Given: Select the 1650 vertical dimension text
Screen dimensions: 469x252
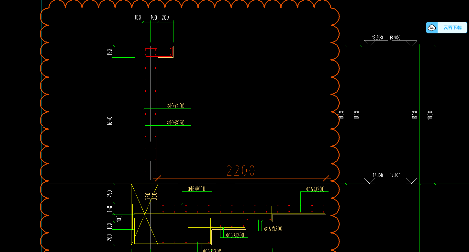Looking at the screenshot, I should coord(109,121).
